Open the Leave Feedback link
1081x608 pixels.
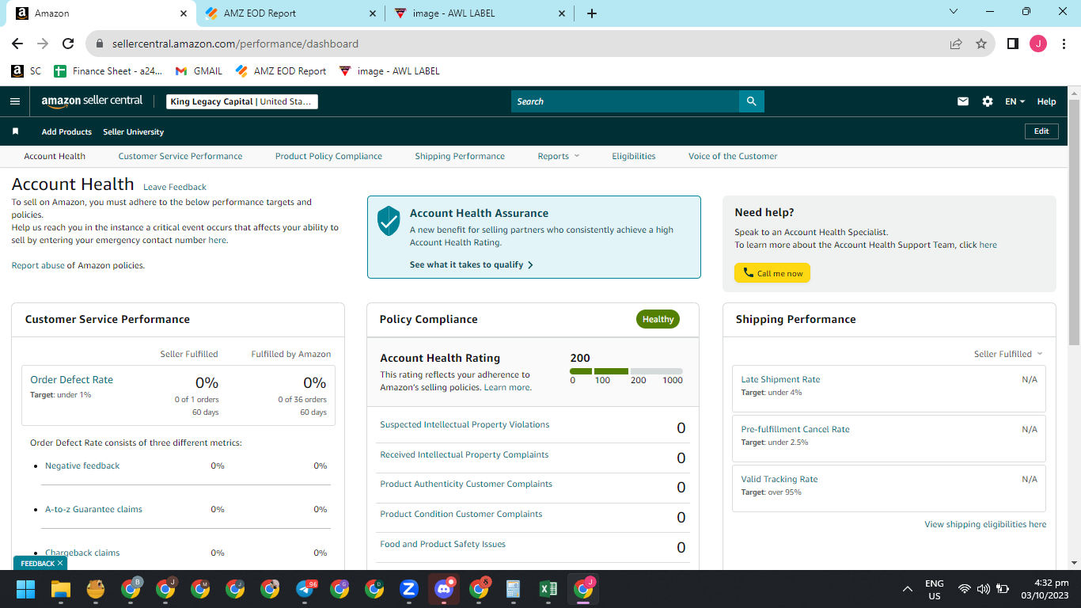tap(175, 187)
